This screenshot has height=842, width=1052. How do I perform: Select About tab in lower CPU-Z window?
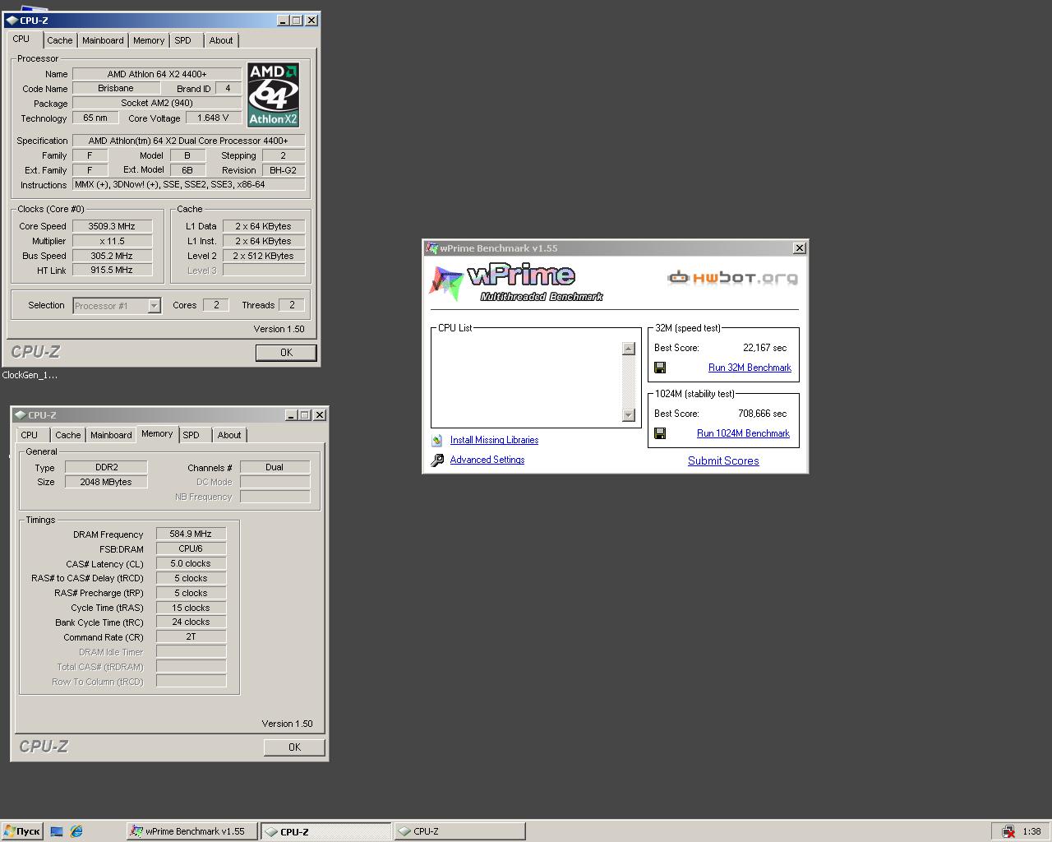coord(229,435)
